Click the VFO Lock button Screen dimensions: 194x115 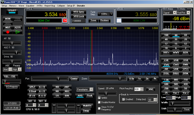click(79, 16)
